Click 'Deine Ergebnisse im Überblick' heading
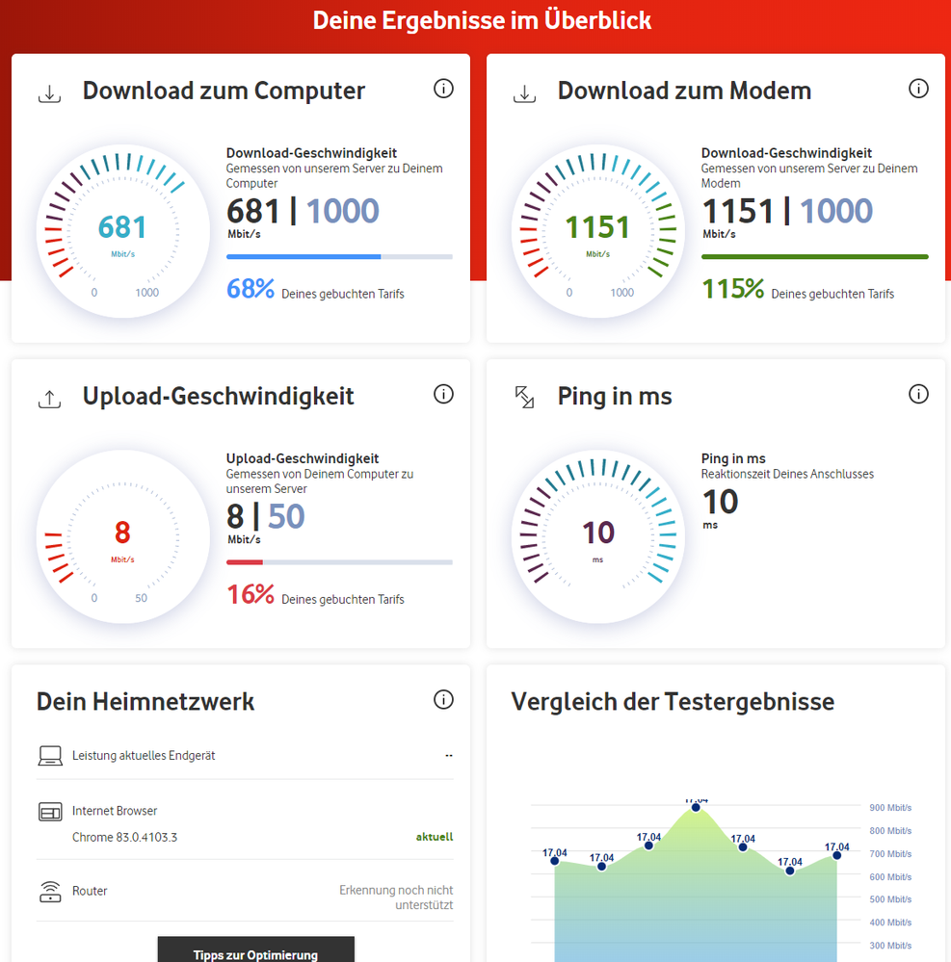The width and height of the screenshot is (951, 962). point(482,20)
